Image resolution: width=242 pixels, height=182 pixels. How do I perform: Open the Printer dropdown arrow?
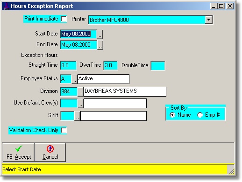point(208,20)
